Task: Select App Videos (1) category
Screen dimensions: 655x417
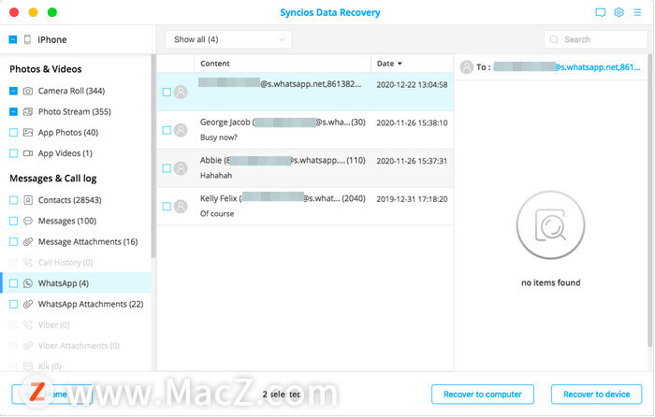Action: tap(77, 153)
